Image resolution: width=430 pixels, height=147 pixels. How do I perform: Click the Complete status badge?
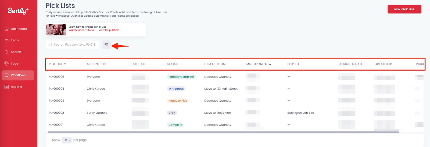click(x=175, y=125)
